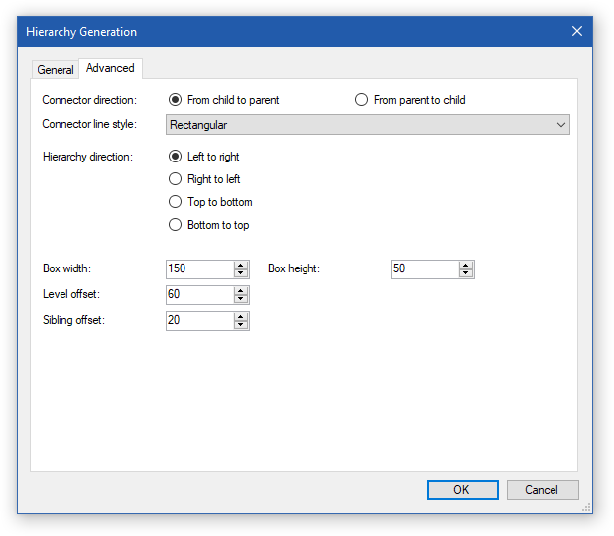Choose From parent to child connector direction
The image size is (614, 536).
tap(410, 100)
